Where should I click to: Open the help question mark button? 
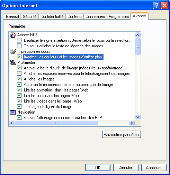(x=156, y=6)
